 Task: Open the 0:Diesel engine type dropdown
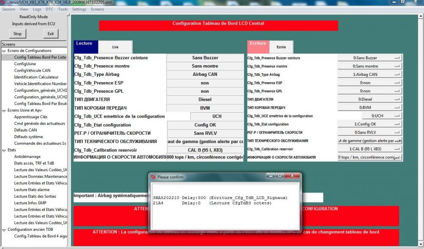(370, 99)
